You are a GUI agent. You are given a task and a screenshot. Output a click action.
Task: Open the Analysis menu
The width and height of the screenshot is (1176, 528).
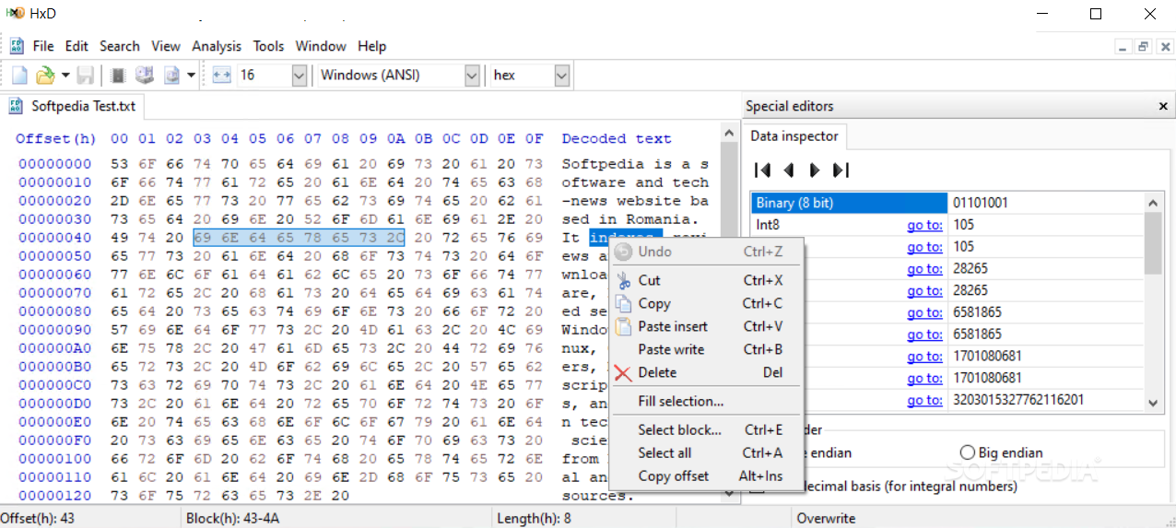pyautogui.click(x=217, y=46)
